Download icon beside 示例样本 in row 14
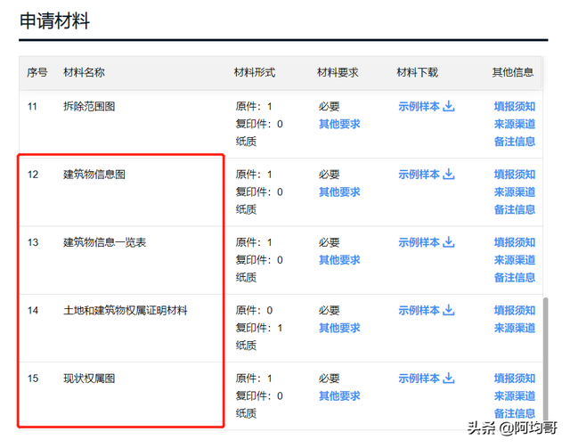The image size is (570, 448). coord(449,310)
